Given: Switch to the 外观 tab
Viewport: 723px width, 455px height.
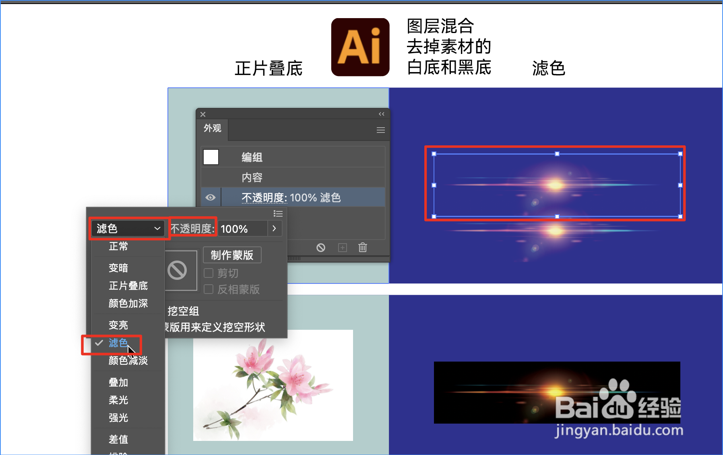Looking at the screenshot, I should [212, 130].
